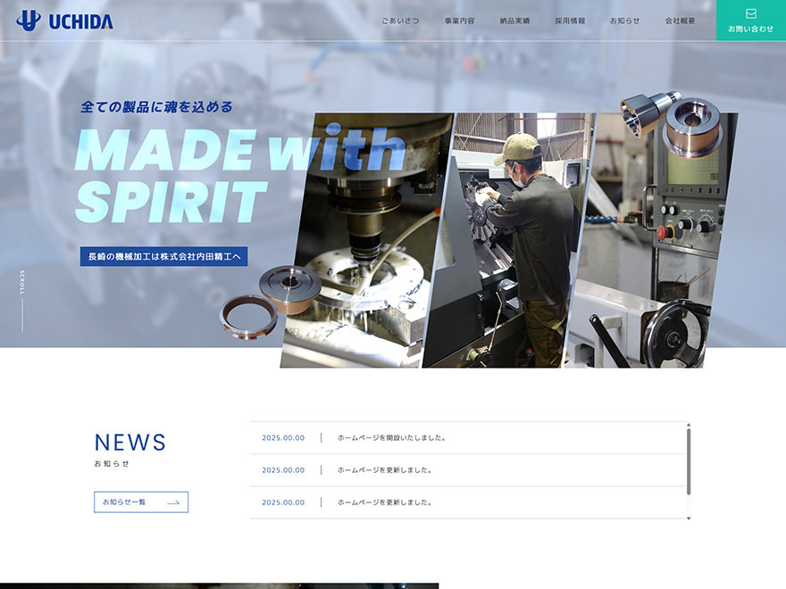Go to the 納品実績 page
This screenshot has width=786, height=589.
point(514,21)
